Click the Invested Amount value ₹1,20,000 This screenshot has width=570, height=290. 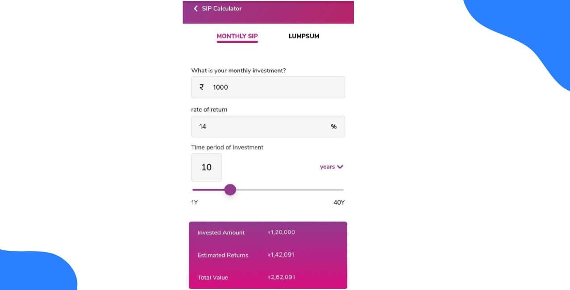(281, 232)
